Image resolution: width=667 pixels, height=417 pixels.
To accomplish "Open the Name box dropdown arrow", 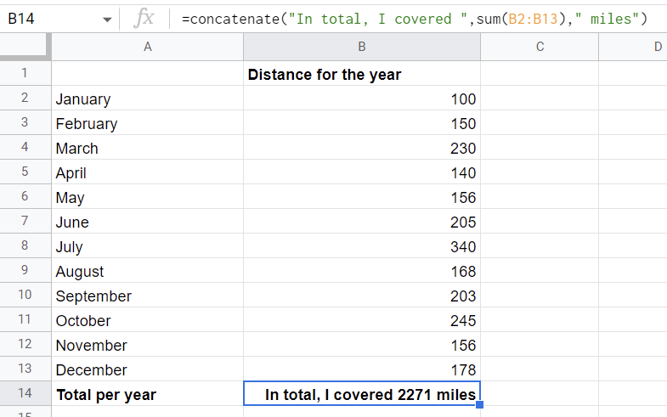I will coord(107,20).
